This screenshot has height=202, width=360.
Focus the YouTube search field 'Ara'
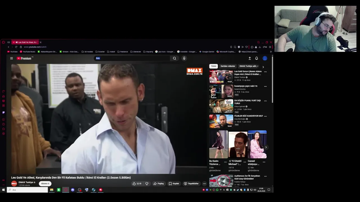click(x=132, y=58)
